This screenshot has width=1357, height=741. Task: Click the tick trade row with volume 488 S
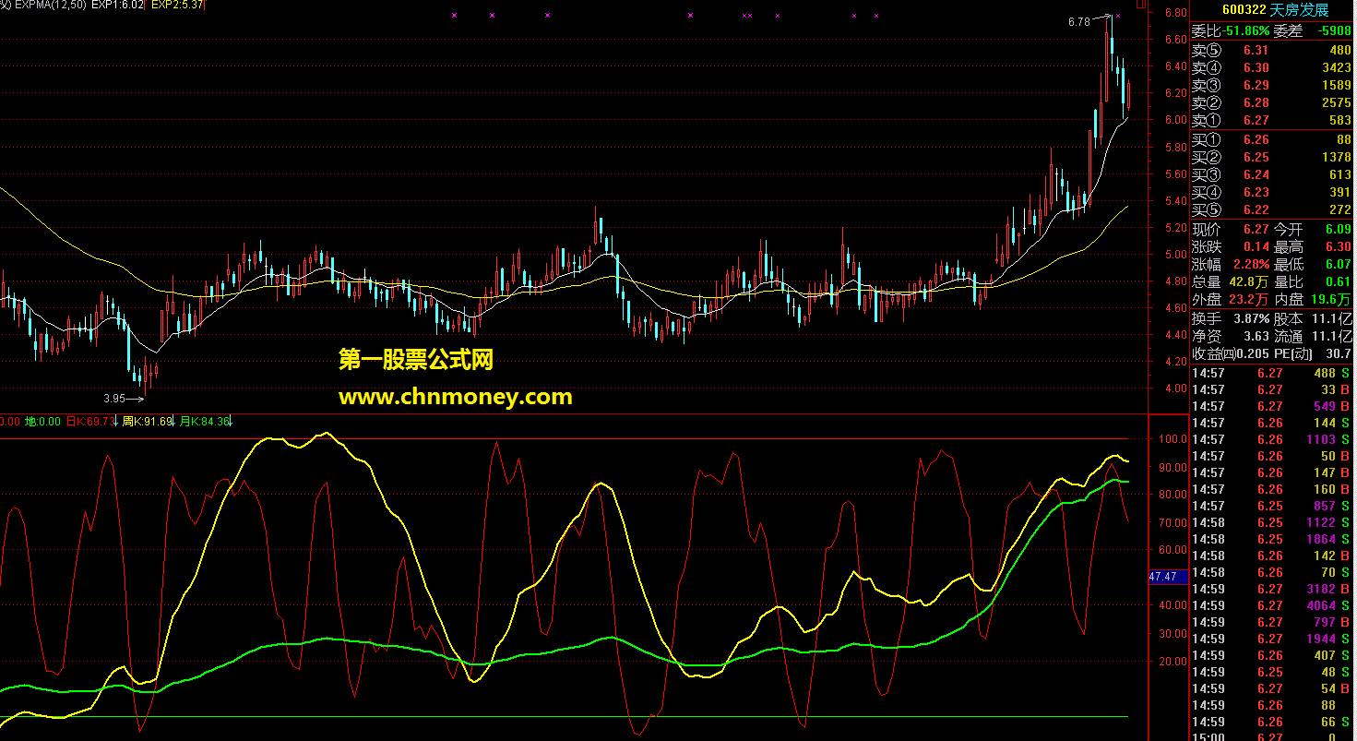(1272, 373)
